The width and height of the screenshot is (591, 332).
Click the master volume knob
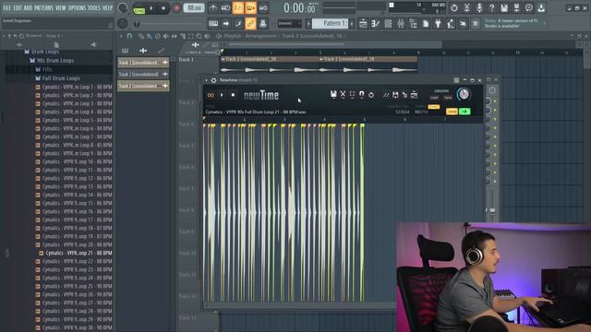click(123, 8)
